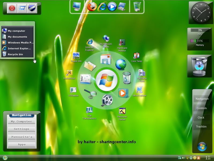214x161 pixels.
Task: Select the Thumb Win desktop icon
Action: click(x=76, y=57)
